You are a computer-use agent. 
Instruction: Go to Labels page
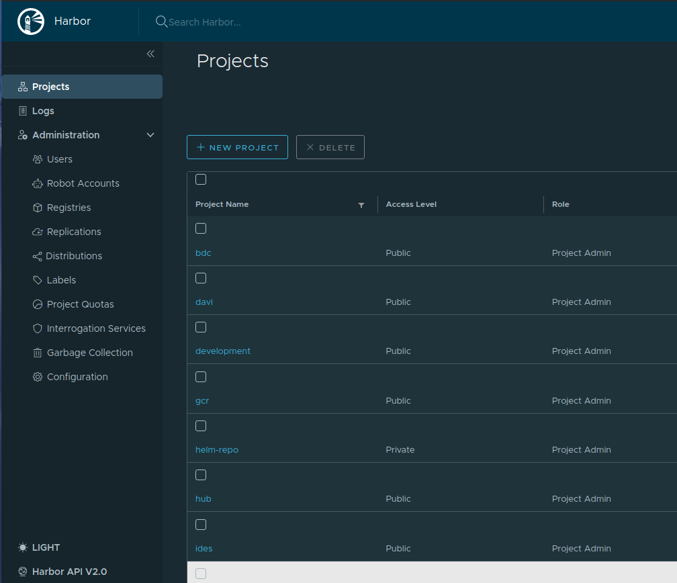(61, 280)
